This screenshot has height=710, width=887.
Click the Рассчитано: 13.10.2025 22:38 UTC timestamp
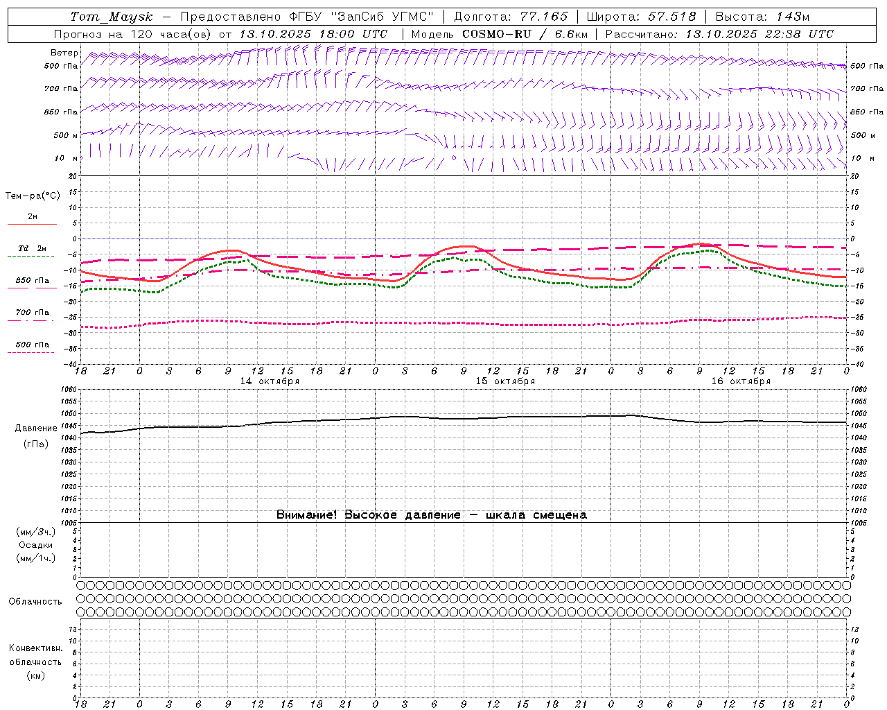pos(719,34)
